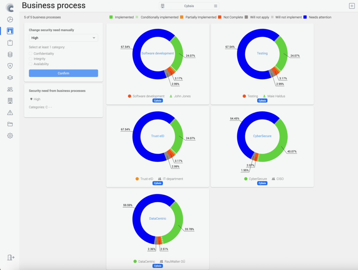Tick the Integrity checkbox
This screenshot has width=358, height=270.
click(31, 59)
